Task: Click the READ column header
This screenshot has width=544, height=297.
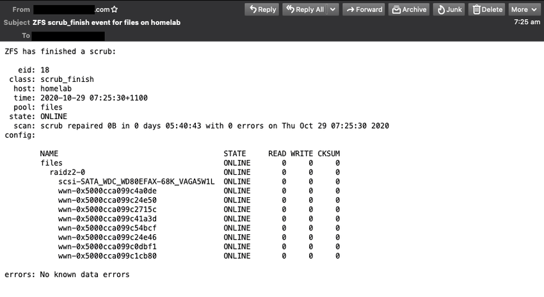Action: click(x=277, y=154)
